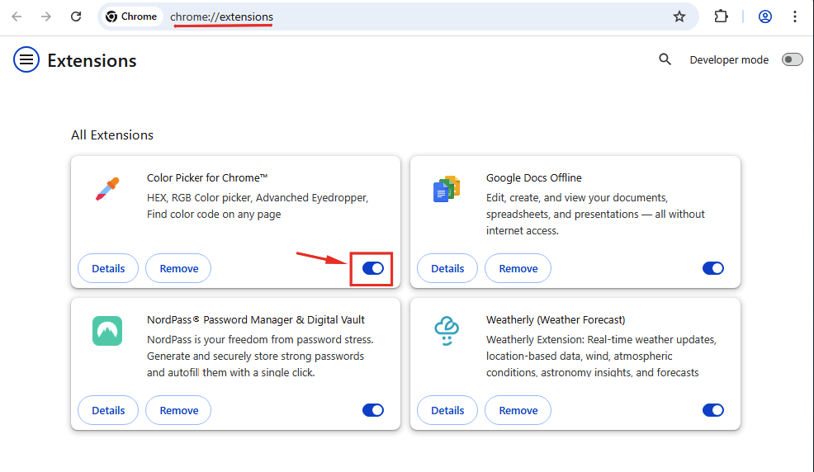Click the NordPass mountain icon

107,331
